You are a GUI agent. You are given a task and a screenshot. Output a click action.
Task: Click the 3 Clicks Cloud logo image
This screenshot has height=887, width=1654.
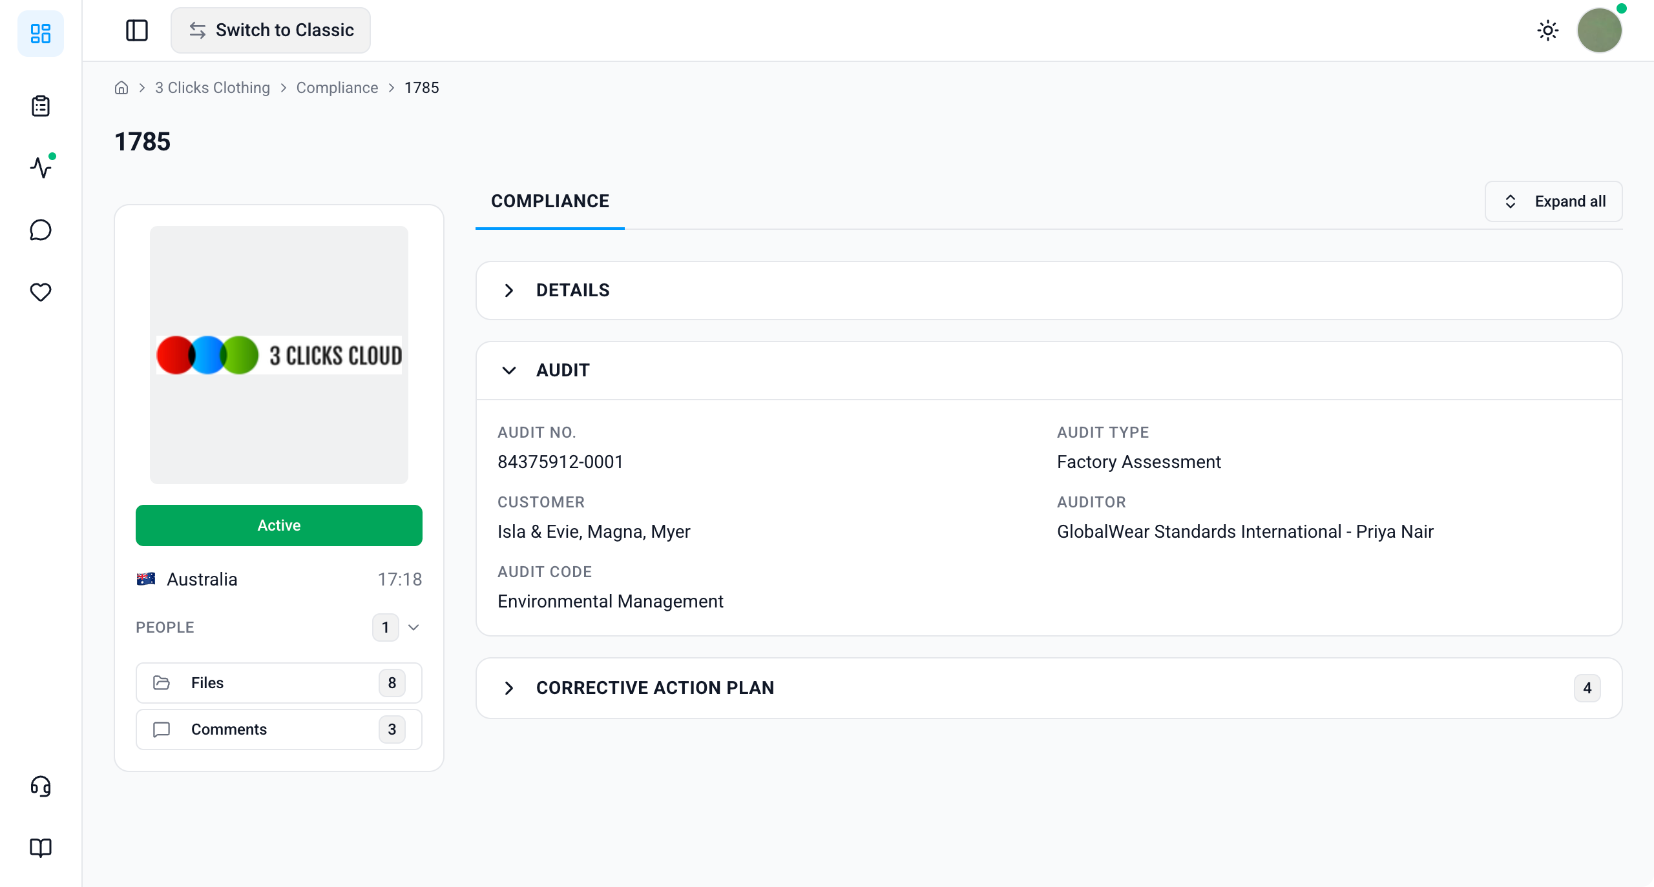(x=279, y=355)
